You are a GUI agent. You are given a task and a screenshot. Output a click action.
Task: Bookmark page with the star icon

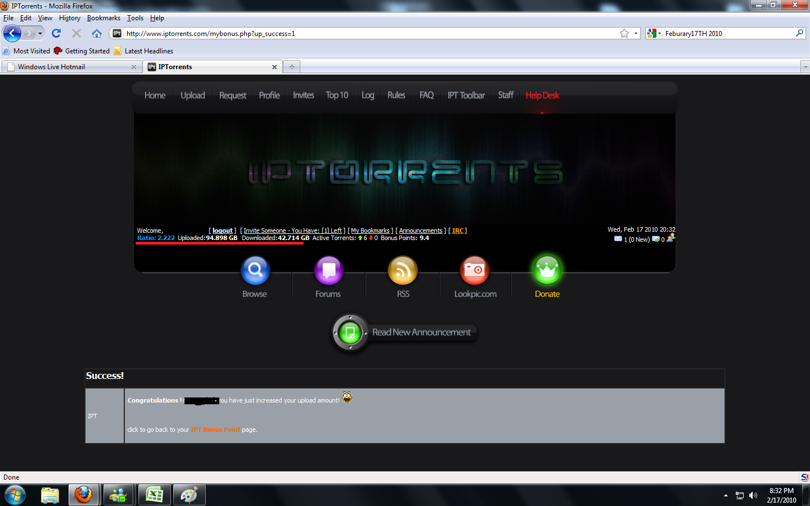(x=624, y=34)
